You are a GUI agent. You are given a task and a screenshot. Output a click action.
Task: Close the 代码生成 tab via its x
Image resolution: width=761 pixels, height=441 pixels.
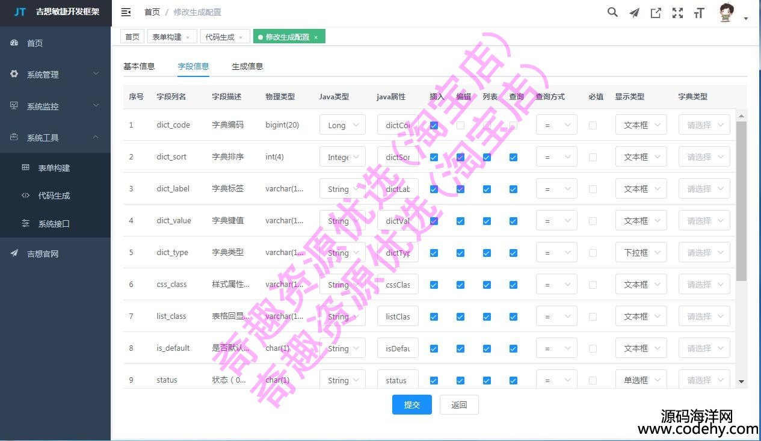click(241, 37)
